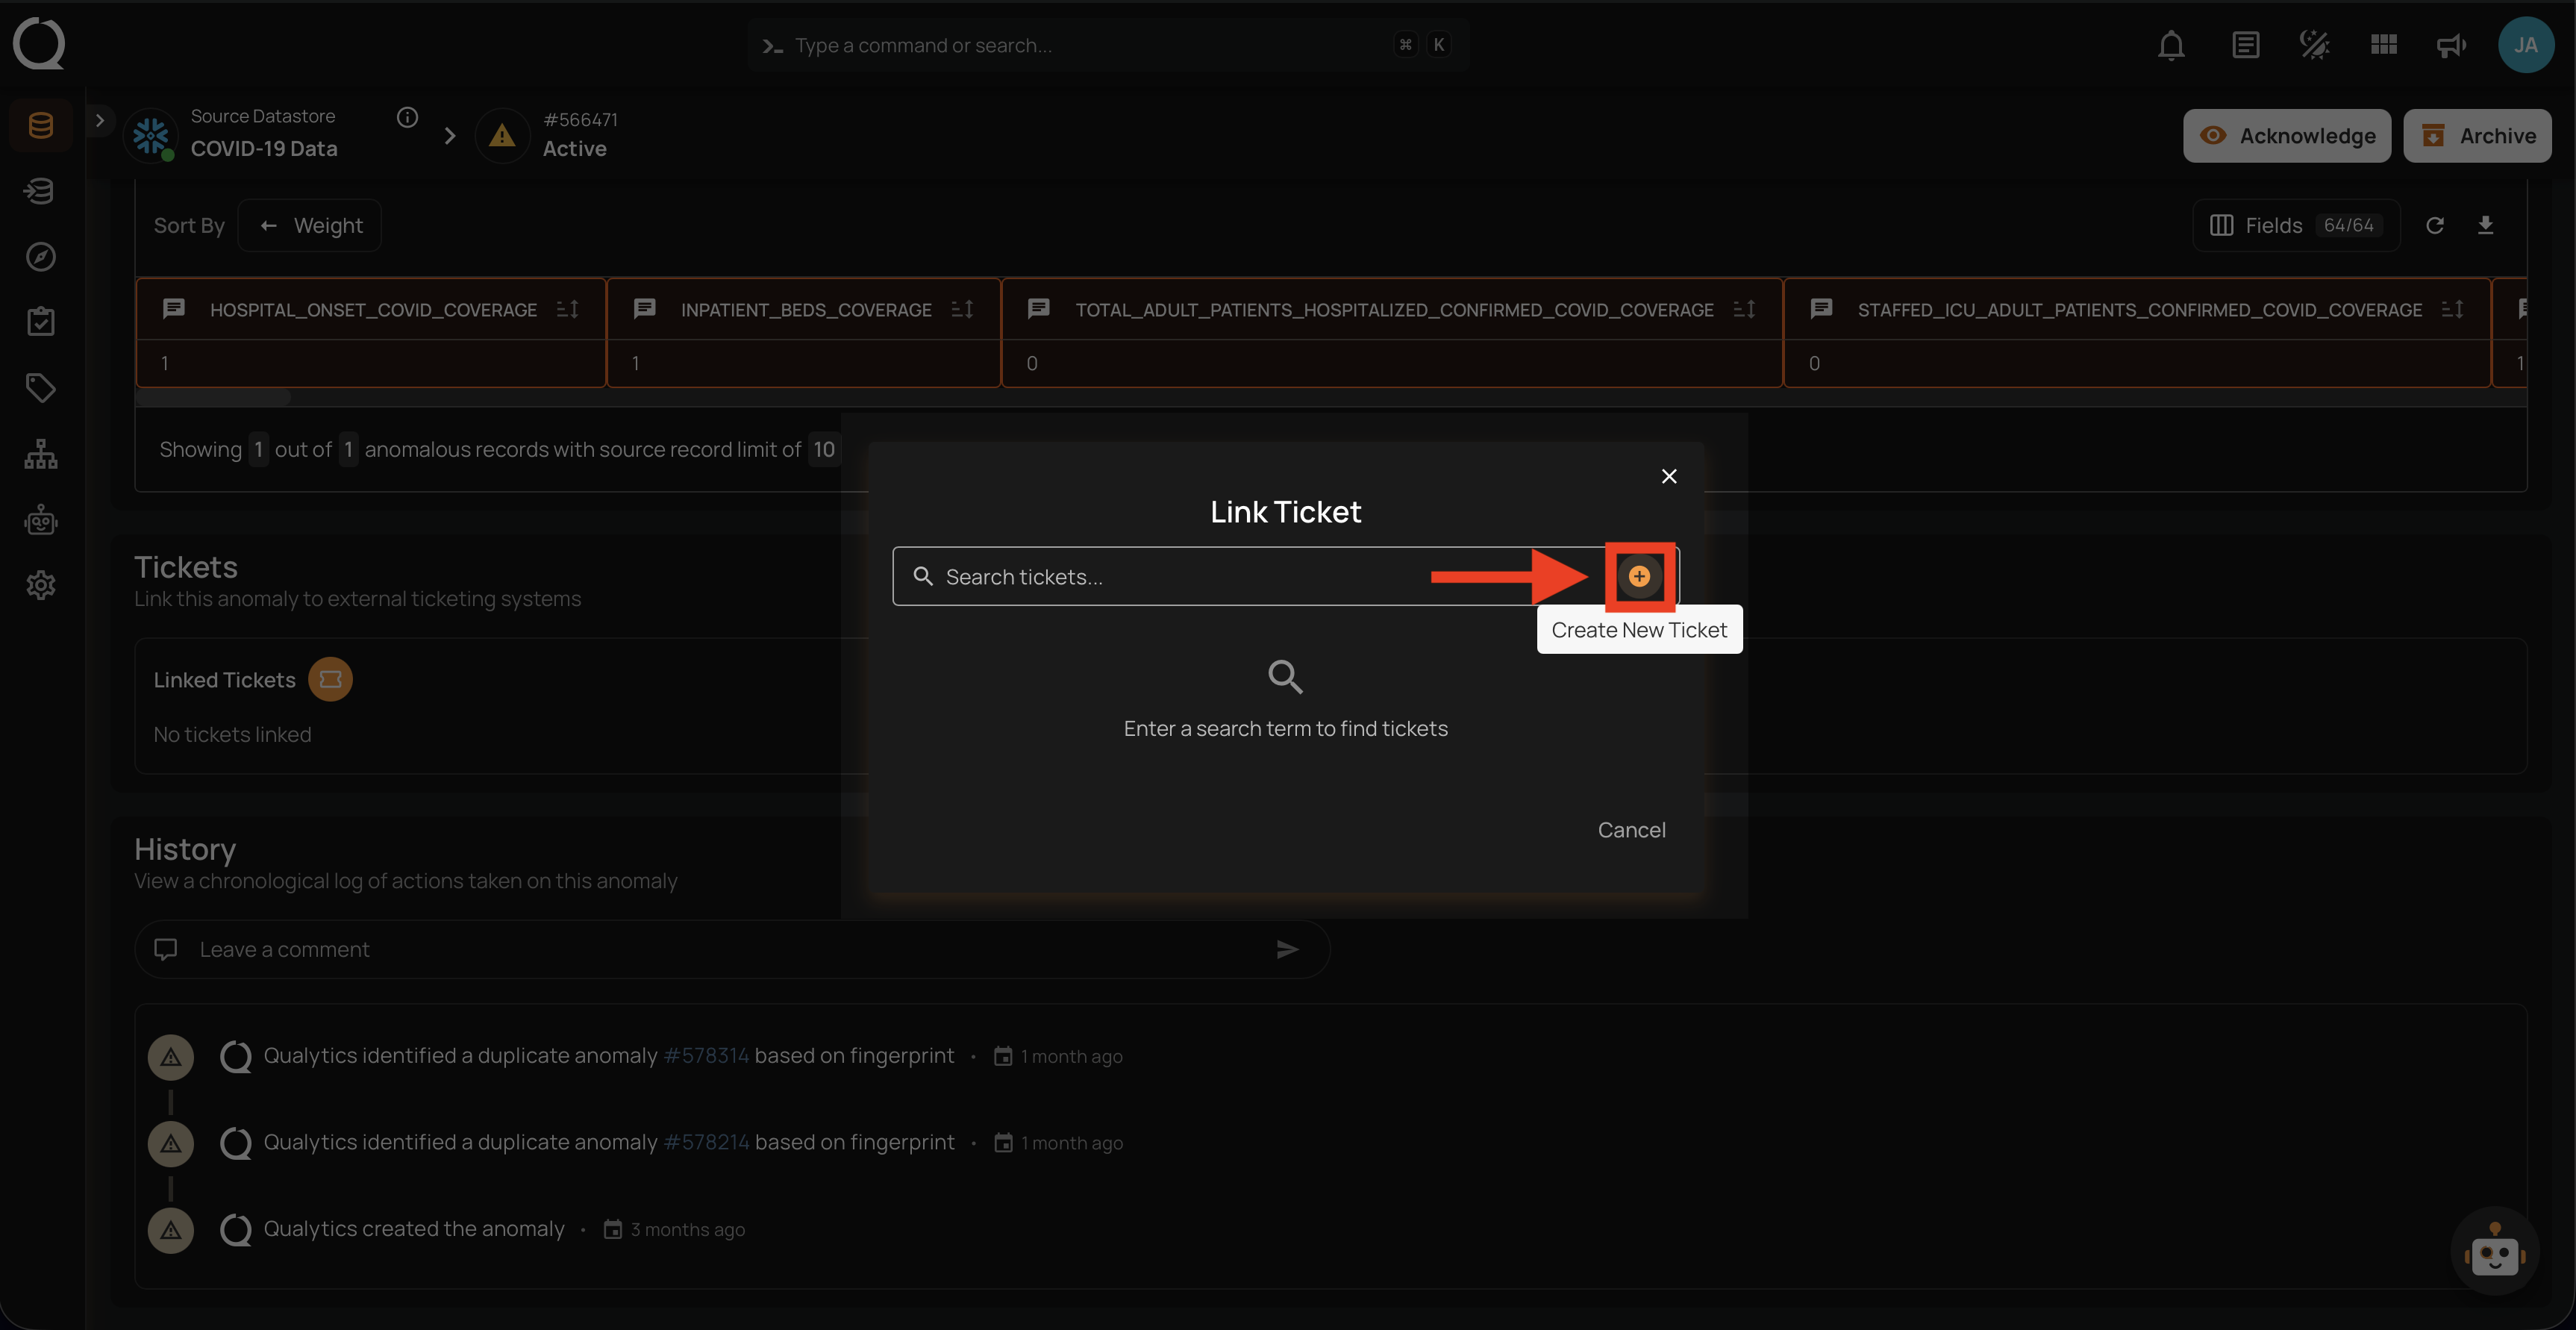This screenshot has width=2576, height=1330.
Task: Open the hierarchy sidebar icon
Action: [41, 454]
